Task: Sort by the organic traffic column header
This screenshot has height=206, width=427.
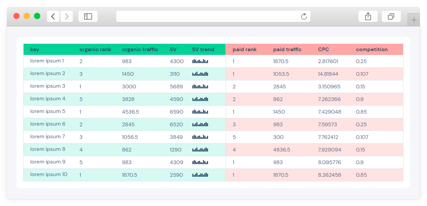Action: click(x=140, y=50)
